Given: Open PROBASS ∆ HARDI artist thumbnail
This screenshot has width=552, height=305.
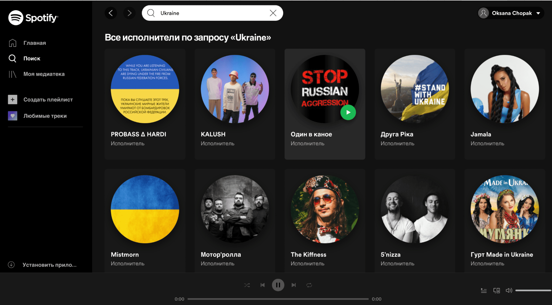Looking at the screenshot, I should pyautogui.click(x=145, y=89).
